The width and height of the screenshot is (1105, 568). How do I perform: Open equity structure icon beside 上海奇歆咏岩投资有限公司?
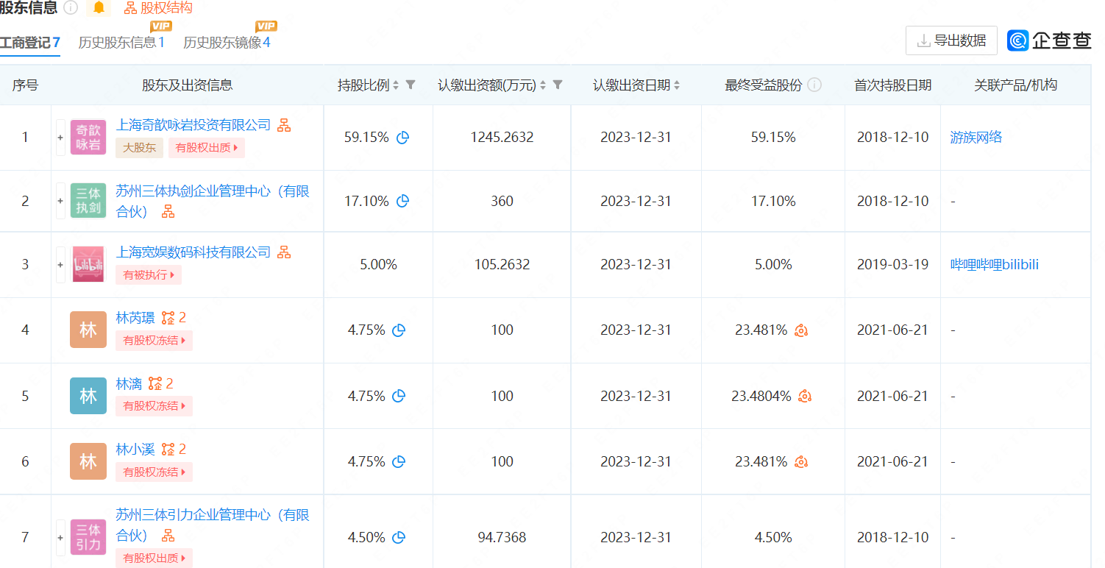coord(284,125)
